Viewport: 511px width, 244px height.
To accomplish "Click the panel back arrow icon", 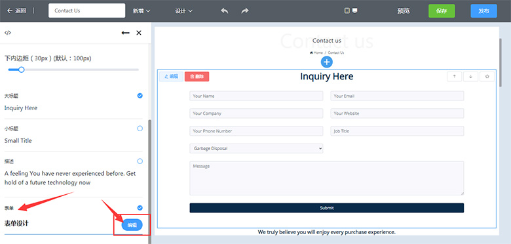I will tap(126, 33).
